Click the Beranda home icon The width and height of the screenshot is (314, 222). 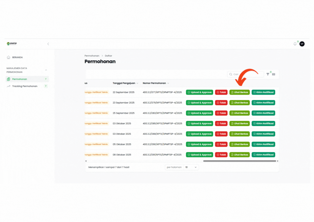tap(8, 57)
